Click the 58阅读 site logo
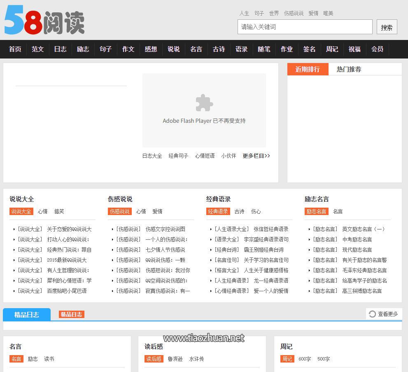408x372 pixels. (x=44, y=21)
